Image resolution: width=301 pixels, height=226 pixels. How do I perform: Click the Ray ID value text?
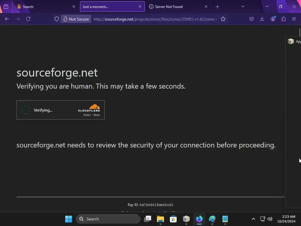(156, 205)
